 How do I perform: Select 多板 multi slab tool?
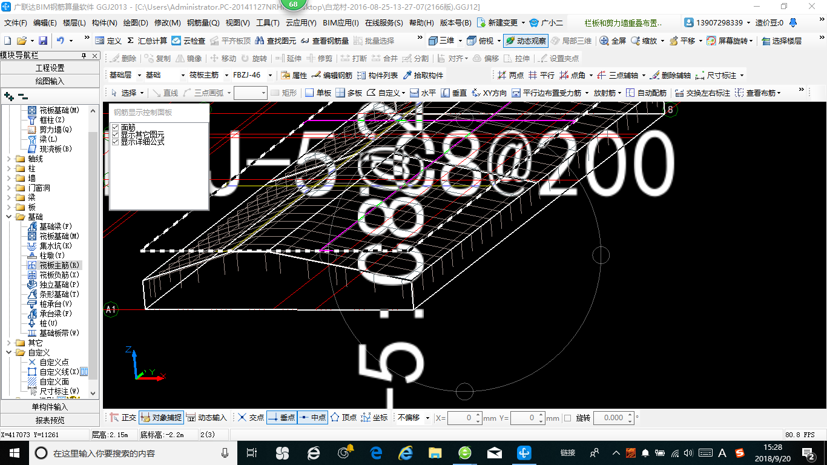click(x=349, y=93)
